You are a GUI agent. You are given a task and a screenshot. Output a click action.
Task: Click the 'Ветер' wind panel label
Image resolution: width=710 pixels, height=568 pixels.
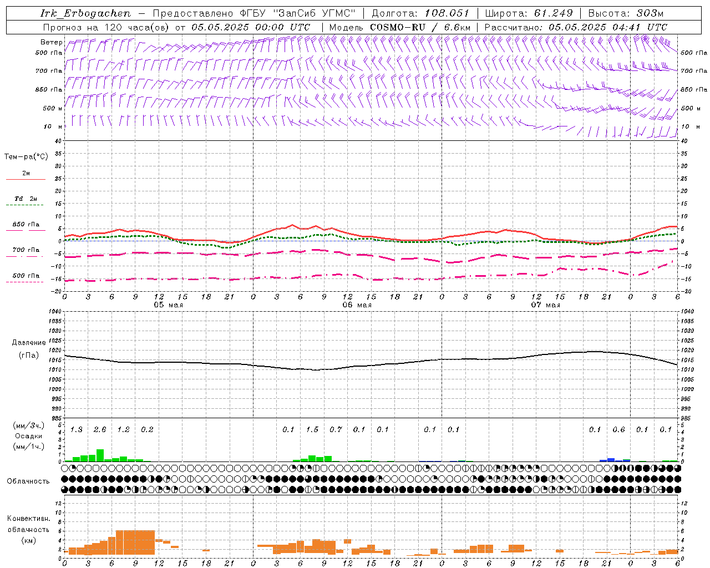51,42
